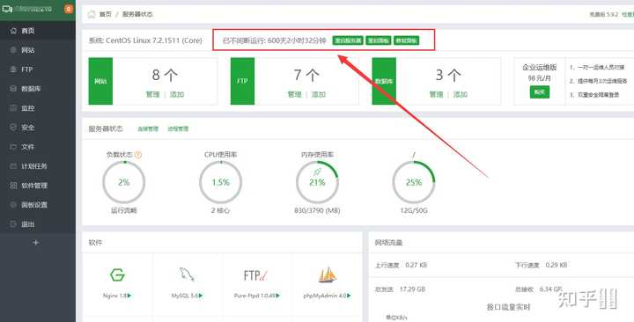Expand the arrow beside MySQL 5.6
The image size is (634, 322).
pos(201,296)
